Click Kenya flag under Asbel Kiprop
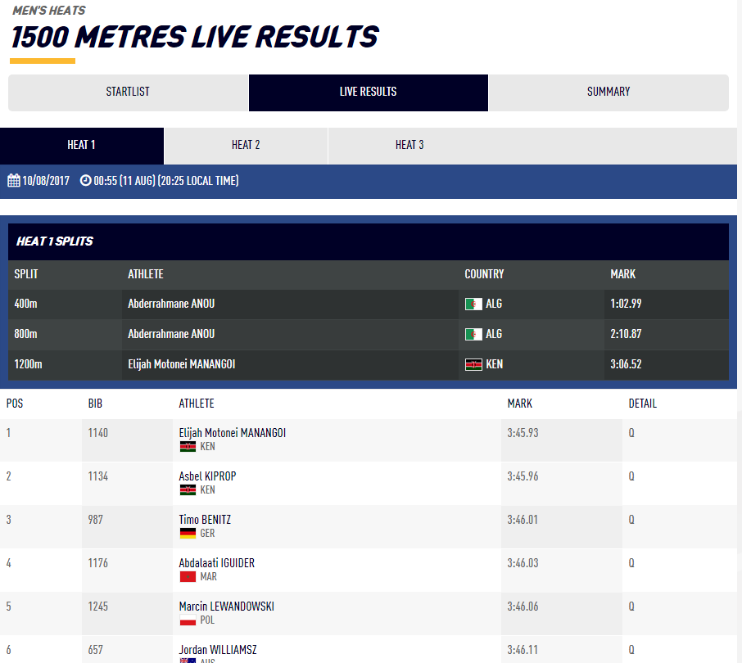The width and height of the screenshot is (742, 663). tap(188, 490)
